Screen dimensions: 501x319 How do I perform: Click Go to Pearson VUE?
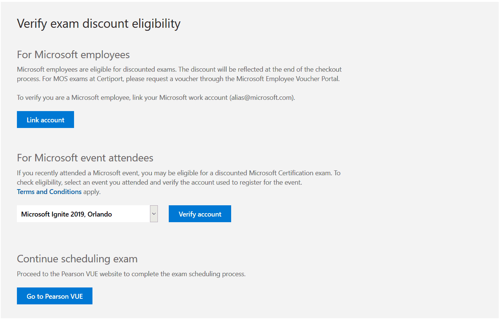tap(54, 296)
